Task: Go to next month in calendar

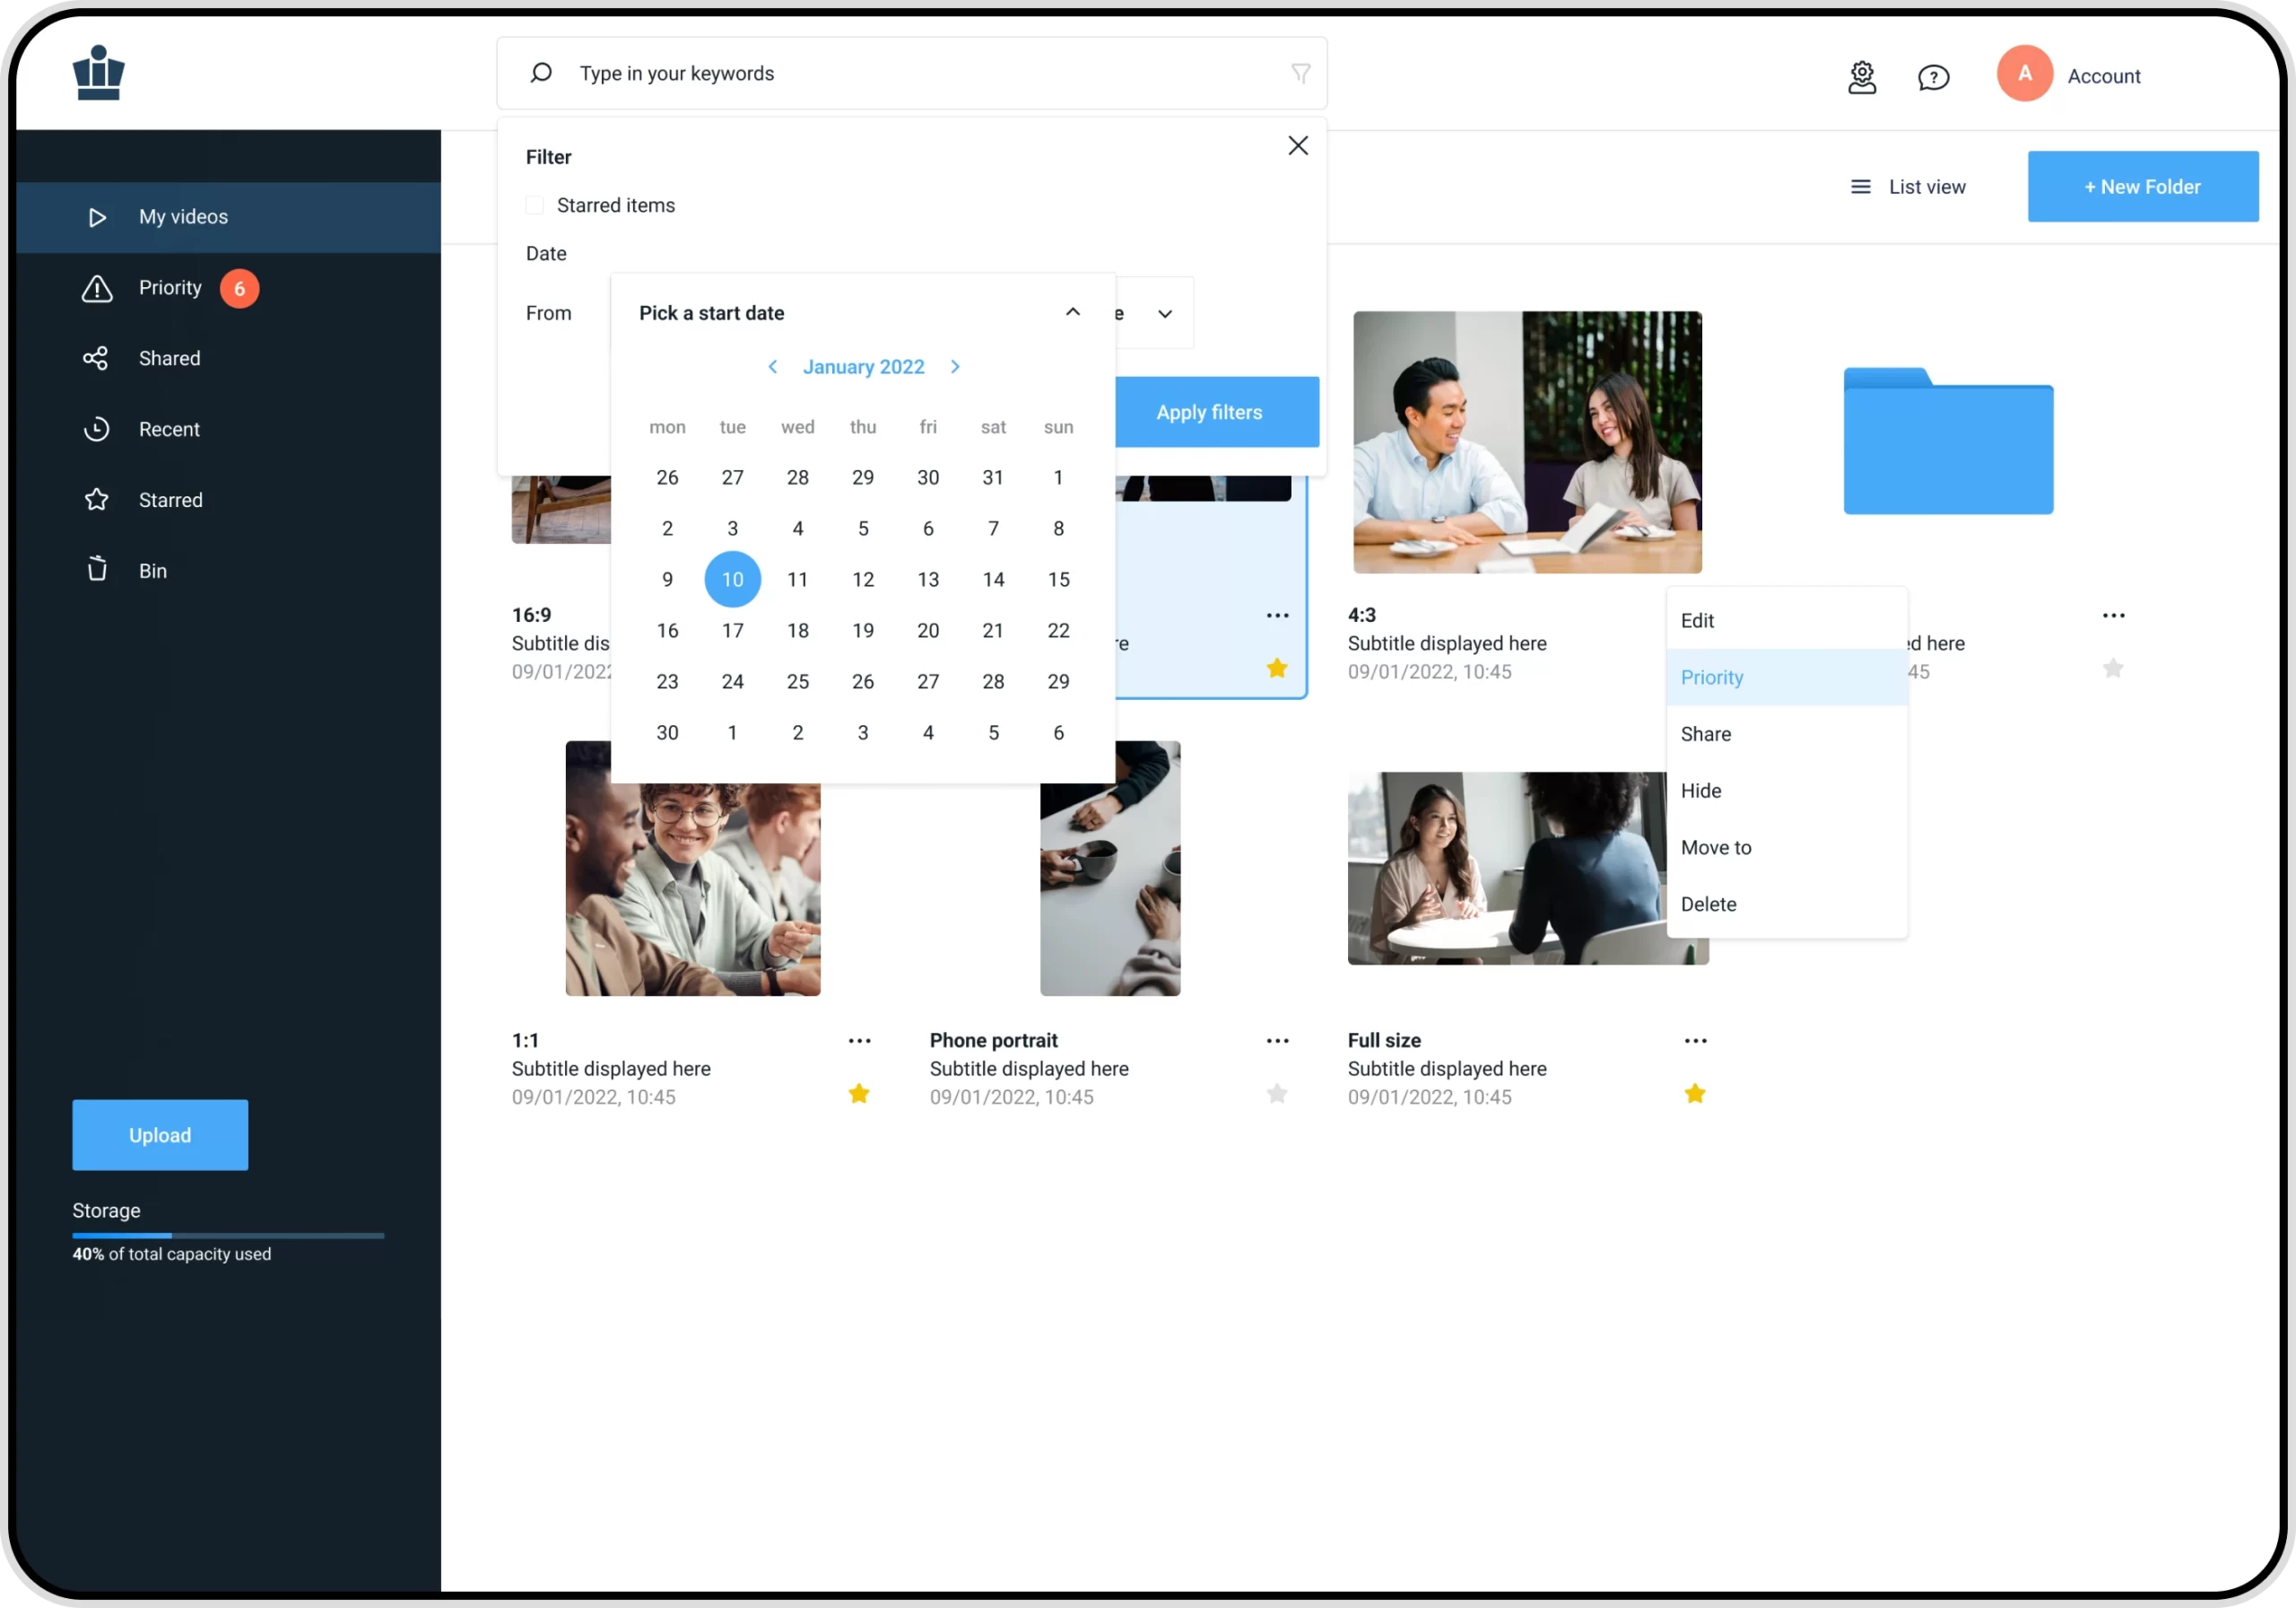Action: pyautogui.click(x=955, y=367)
